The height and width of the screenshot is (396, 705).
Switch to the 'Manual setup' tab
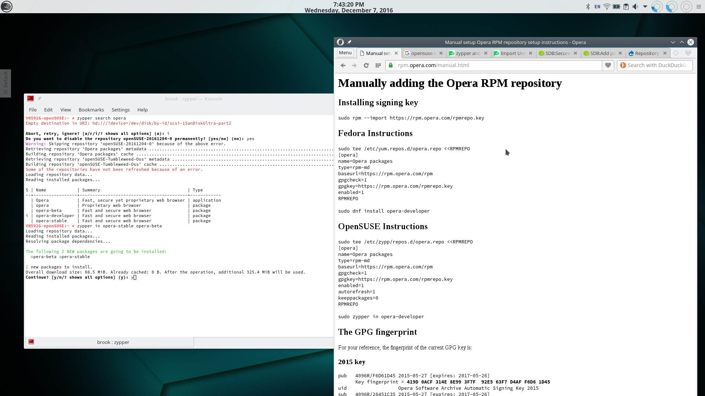tap(378, 53)
